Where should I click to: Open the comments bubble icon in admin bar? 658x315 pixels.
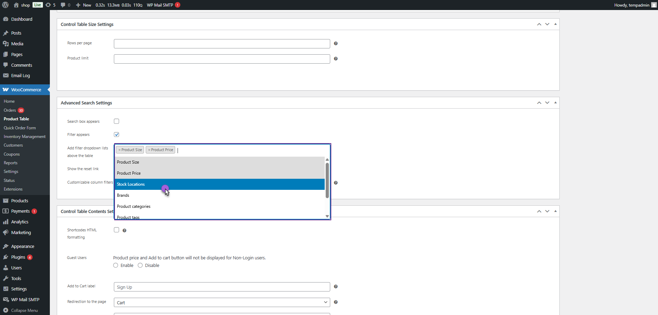63,5
